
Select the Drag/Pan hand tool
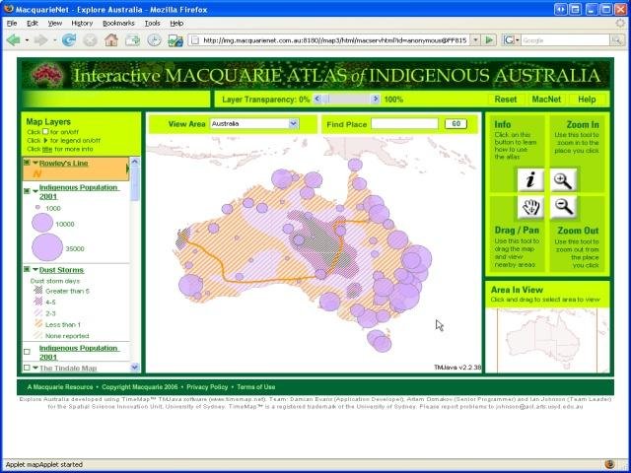tap(530, 208)
